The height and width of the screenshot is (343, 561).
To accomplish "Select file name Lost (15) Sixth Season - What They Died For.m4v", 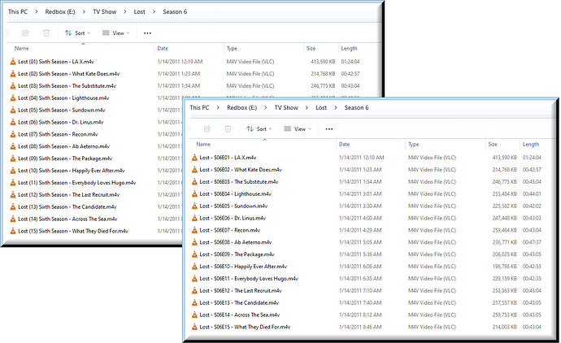I will [73, 231].
